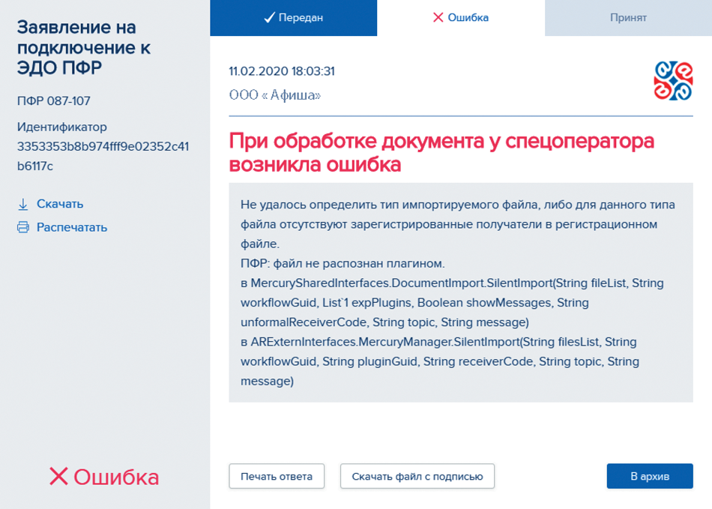Screen dimensions: 712x509
Task: Click the organization logo in the top right
Action: pyautogui.click(x=673, y=81)
